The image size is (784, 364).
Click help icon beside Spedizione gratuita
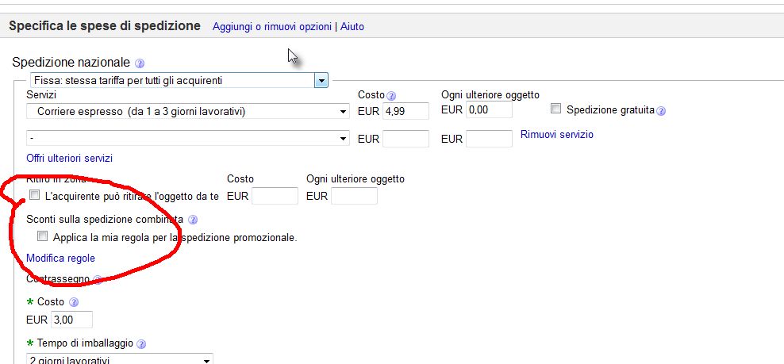(x=661, y=111)
